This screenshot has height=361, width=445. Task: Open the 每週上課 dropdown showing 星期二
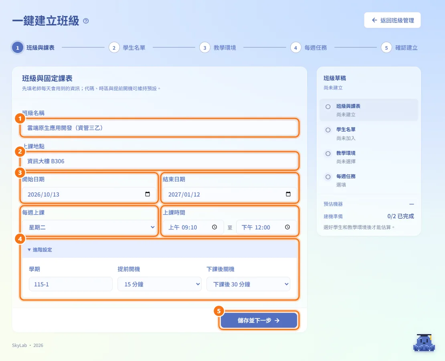pyautogui.click(x=89, y=227)
